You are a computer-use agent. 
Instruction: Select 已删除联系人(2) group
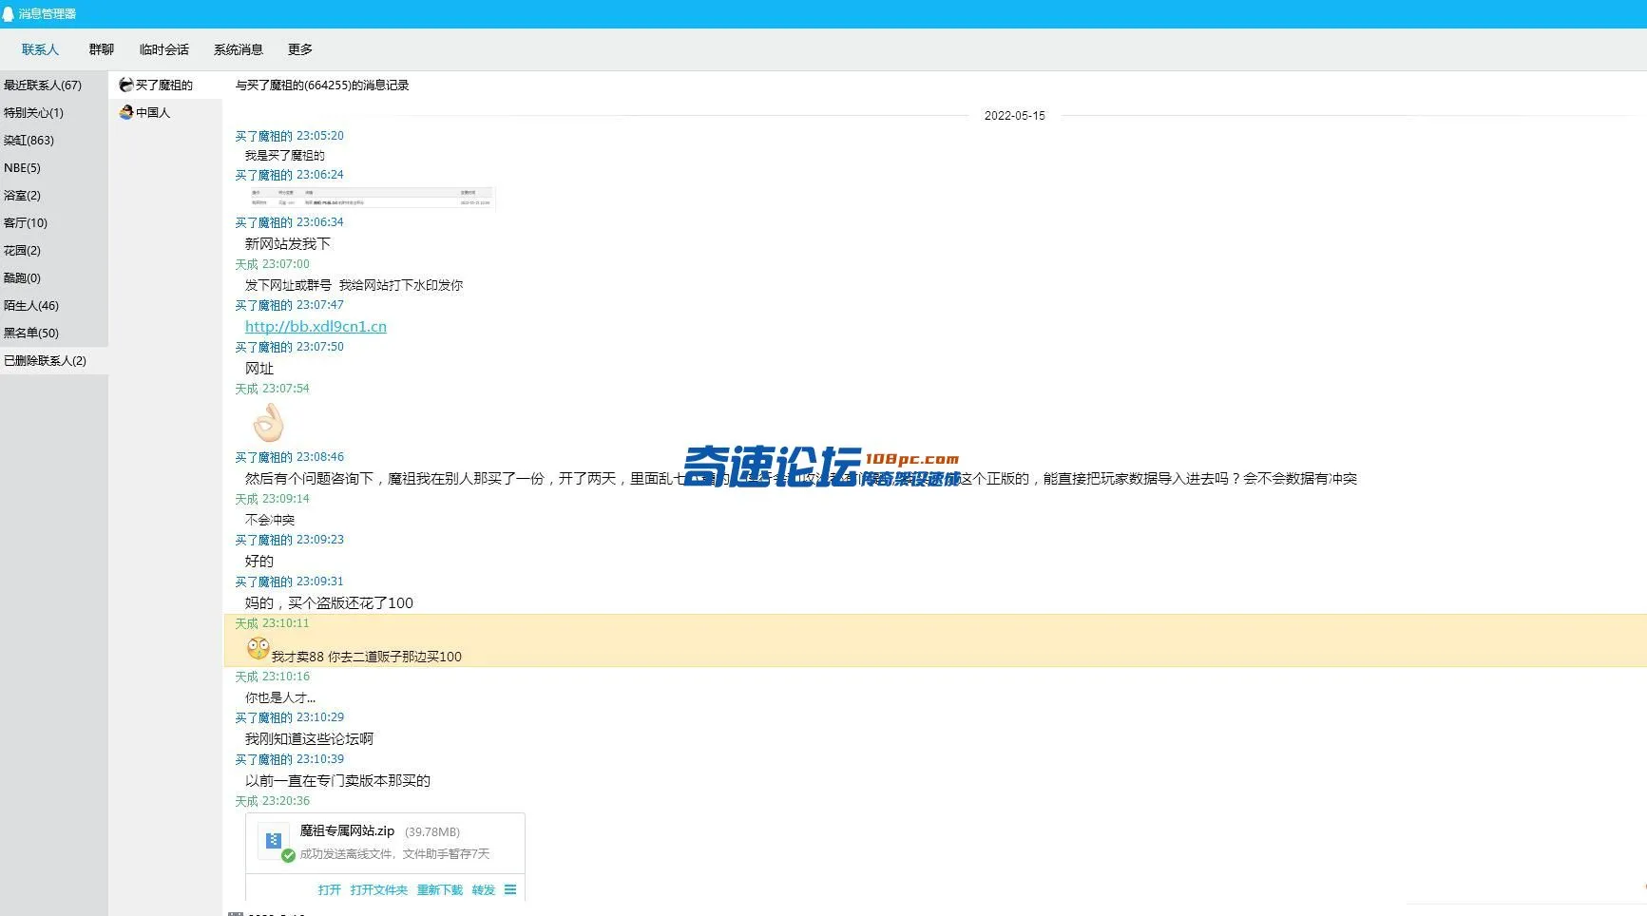[x=53, y=360]
